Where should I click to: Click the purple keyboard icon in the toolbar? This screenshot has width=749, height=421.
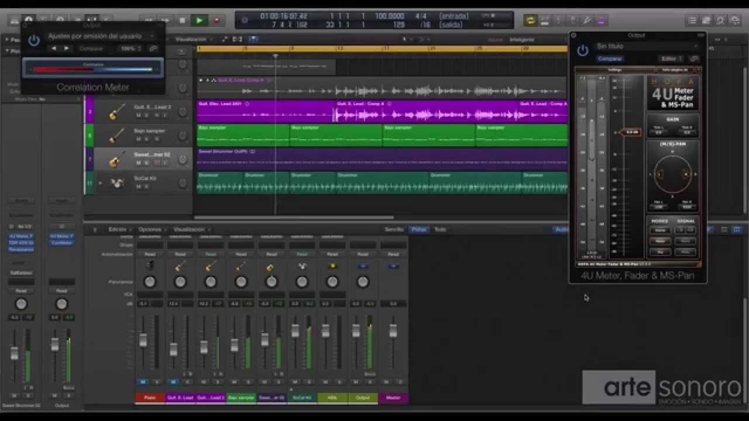[601, 20]
